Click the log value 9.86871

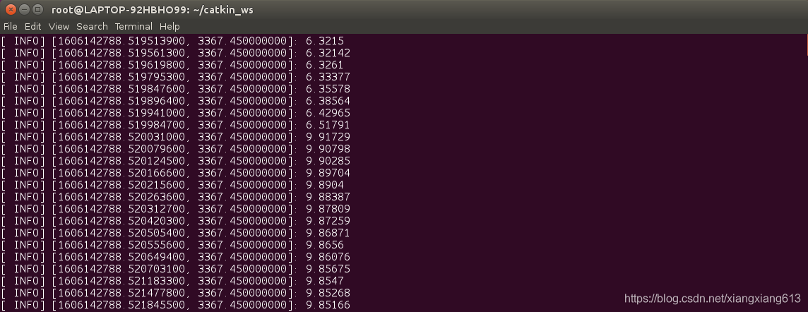pos(328,233)
